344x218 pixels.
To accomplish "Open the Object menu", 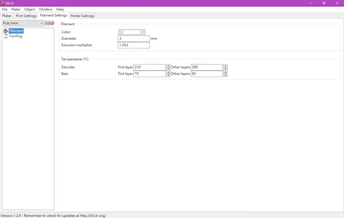I will click(x=30, y=9).
